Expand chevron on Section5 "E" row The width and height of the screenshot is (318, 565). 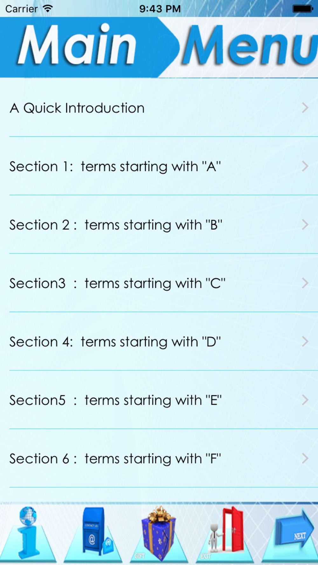point(305,400)
